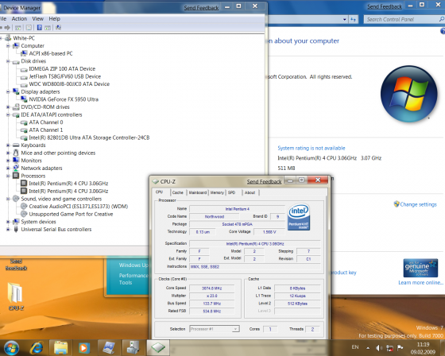Image resolution: width=445 pixels, height=356 pixels.
Task: Select ACPI x86-based PC entry
Action: point(51,53)
